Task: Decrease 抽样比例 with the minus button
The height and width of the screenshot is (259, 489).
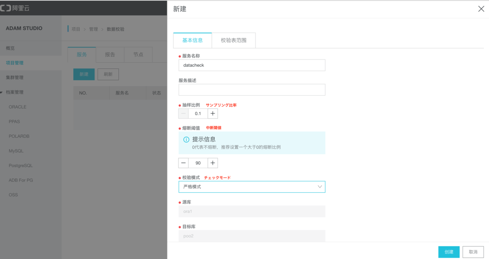Action: 184,114
